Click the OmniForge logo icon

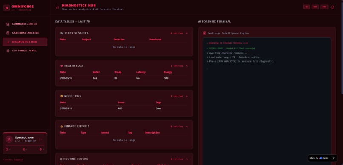click(6, 8)
